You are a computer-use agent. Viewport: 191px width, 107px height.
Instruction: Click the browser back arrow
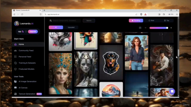[x=14, y=14]
